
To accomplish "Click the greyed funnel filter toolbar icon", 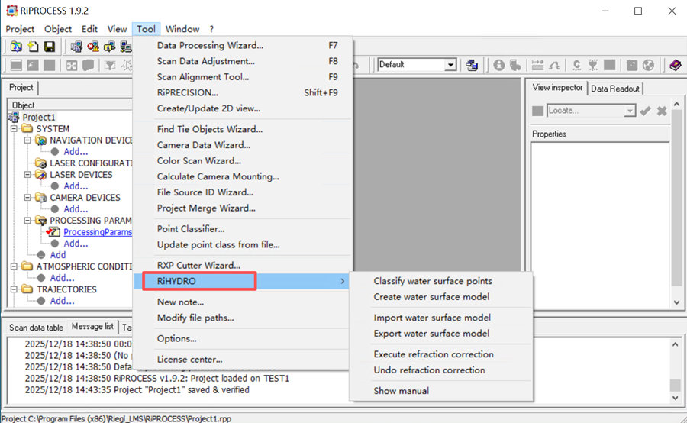I will coord(109,66).
